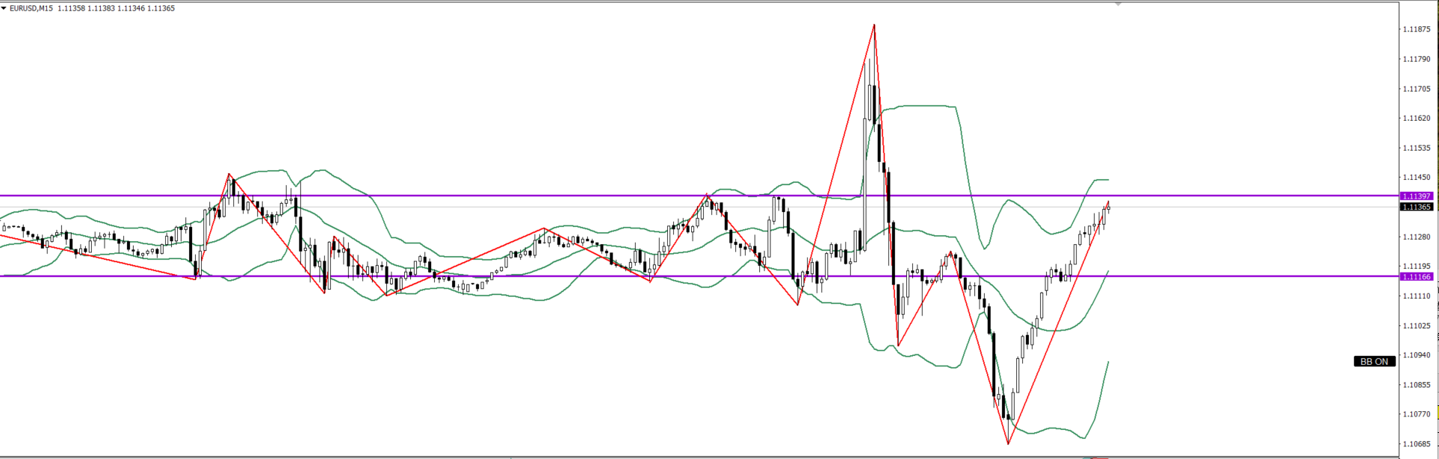1439x459 pixels.
Task: Click the black current price label 1.11365
Action: click(x=1416, y=207)
